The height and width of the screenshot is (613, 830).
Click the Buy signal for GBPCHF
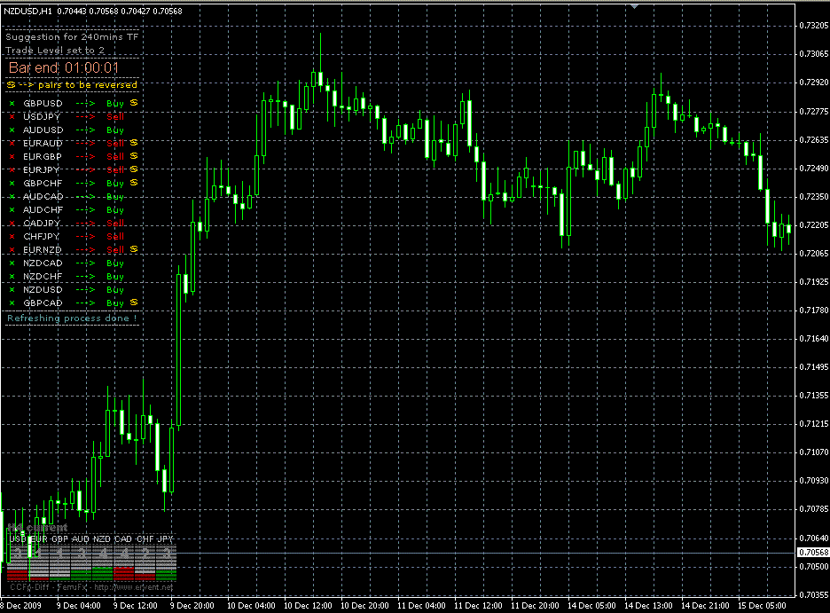(x=115, y=183)
